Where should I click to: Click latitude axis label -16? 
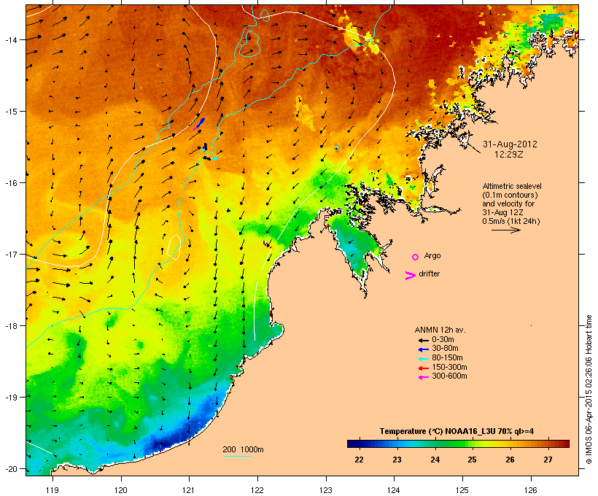click(x=11, y=183)
